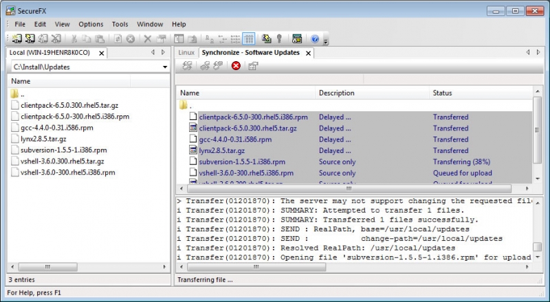Click the Connect toolbar icon
The width and height of the screenshot is (550, 302).
16,38
